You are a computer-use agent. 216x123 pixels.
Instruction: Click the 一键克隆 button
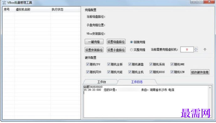pos(94,42)
